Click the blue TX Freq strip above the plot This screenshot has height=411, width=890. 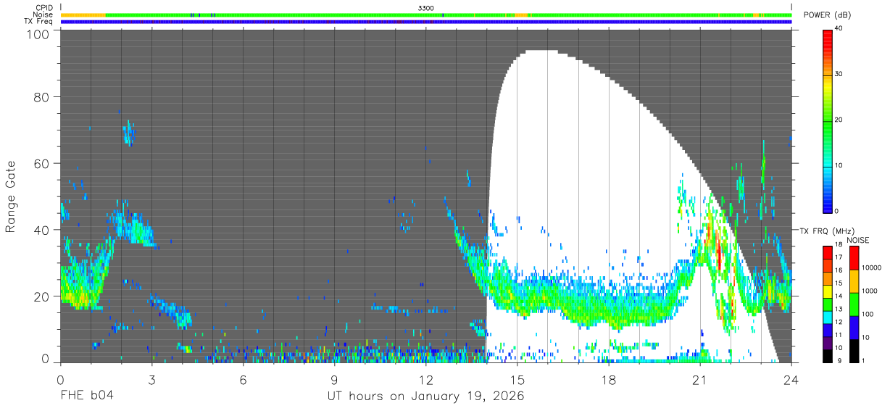point(426,22)
